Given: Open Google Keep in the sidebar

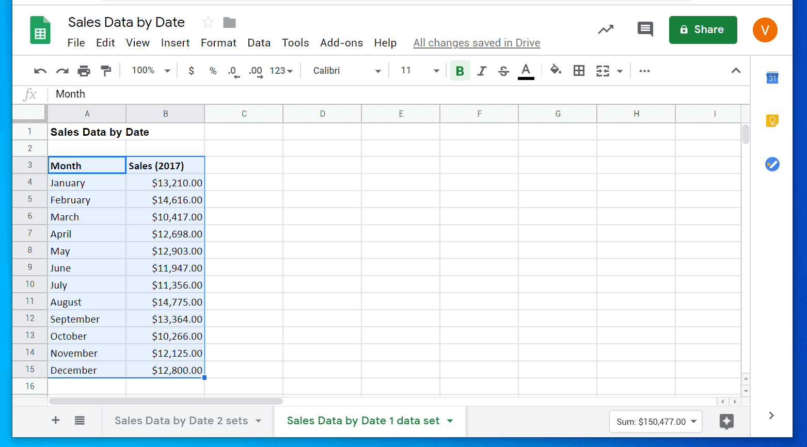Looking at the screenshot, I should coord(772,120).
